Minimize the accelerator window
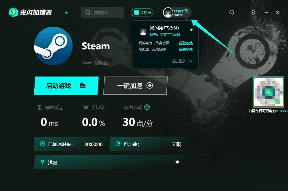Screen dimensions: 288x191 (266, 12)
